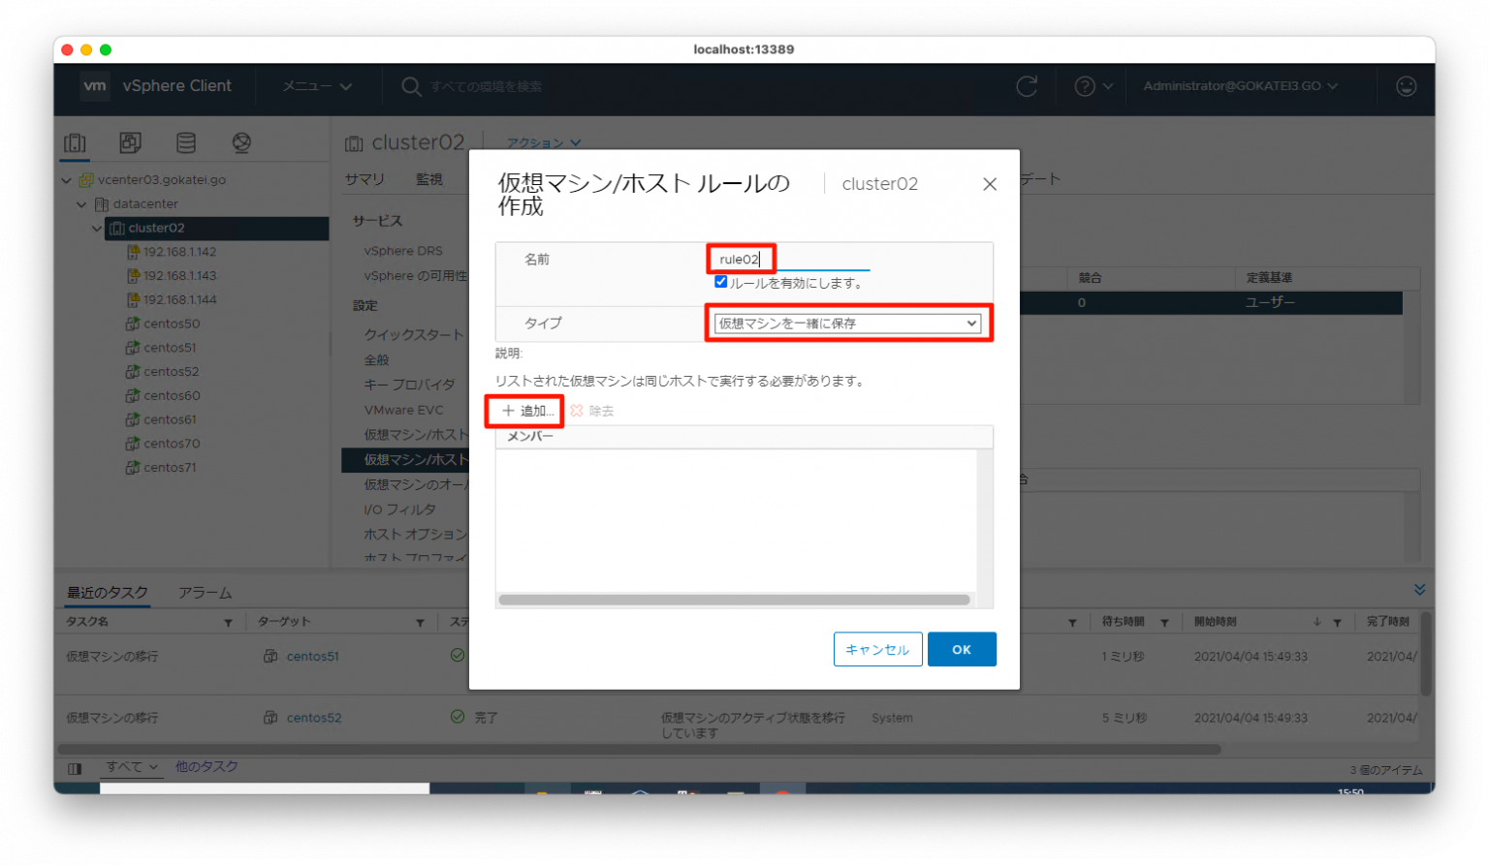Viewport: 1489px width, 865px height.
Task: Open the Help menu via question mark icon
Action: pyautogui.click(x=1086, y=86)
